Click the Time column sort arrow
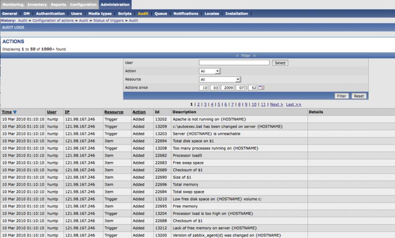The width and height of the screenshot is (395, 238). tap(15, 112)
